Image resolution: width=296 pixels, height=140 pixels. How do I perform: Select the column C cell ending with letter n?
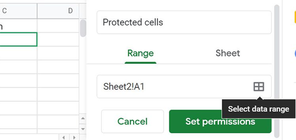(x=18, y=25)
